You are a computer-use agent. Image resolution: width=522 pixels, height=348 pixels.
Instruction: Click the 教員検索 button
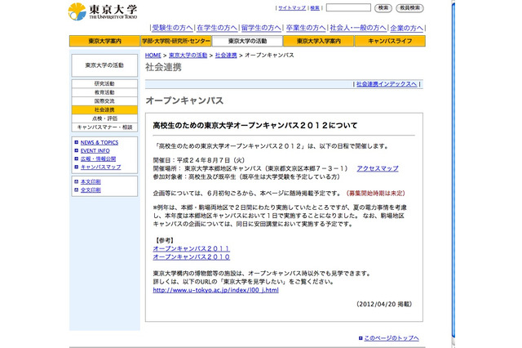coord(409,7)
